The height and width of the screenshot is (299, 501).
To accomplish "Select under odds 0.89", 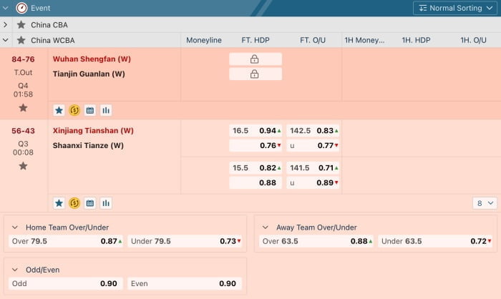I will [313, 182].
